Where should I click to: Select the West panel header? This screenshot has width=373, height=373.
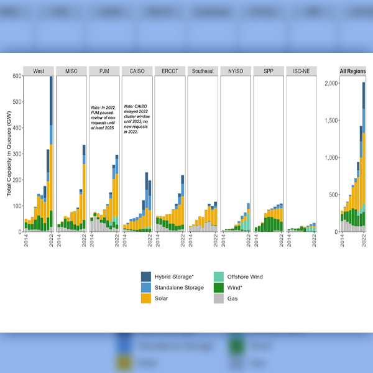pyautogui.click(x=39, y=71)
